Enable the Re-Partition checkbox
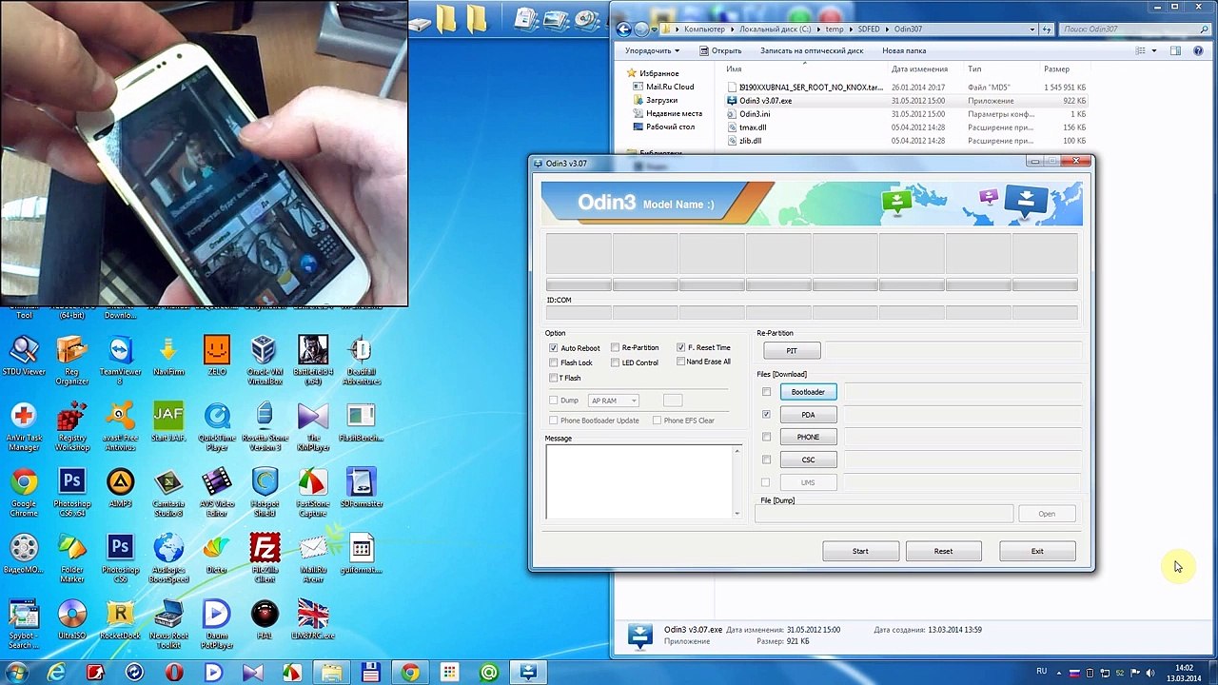 click(x=615, y=348)
